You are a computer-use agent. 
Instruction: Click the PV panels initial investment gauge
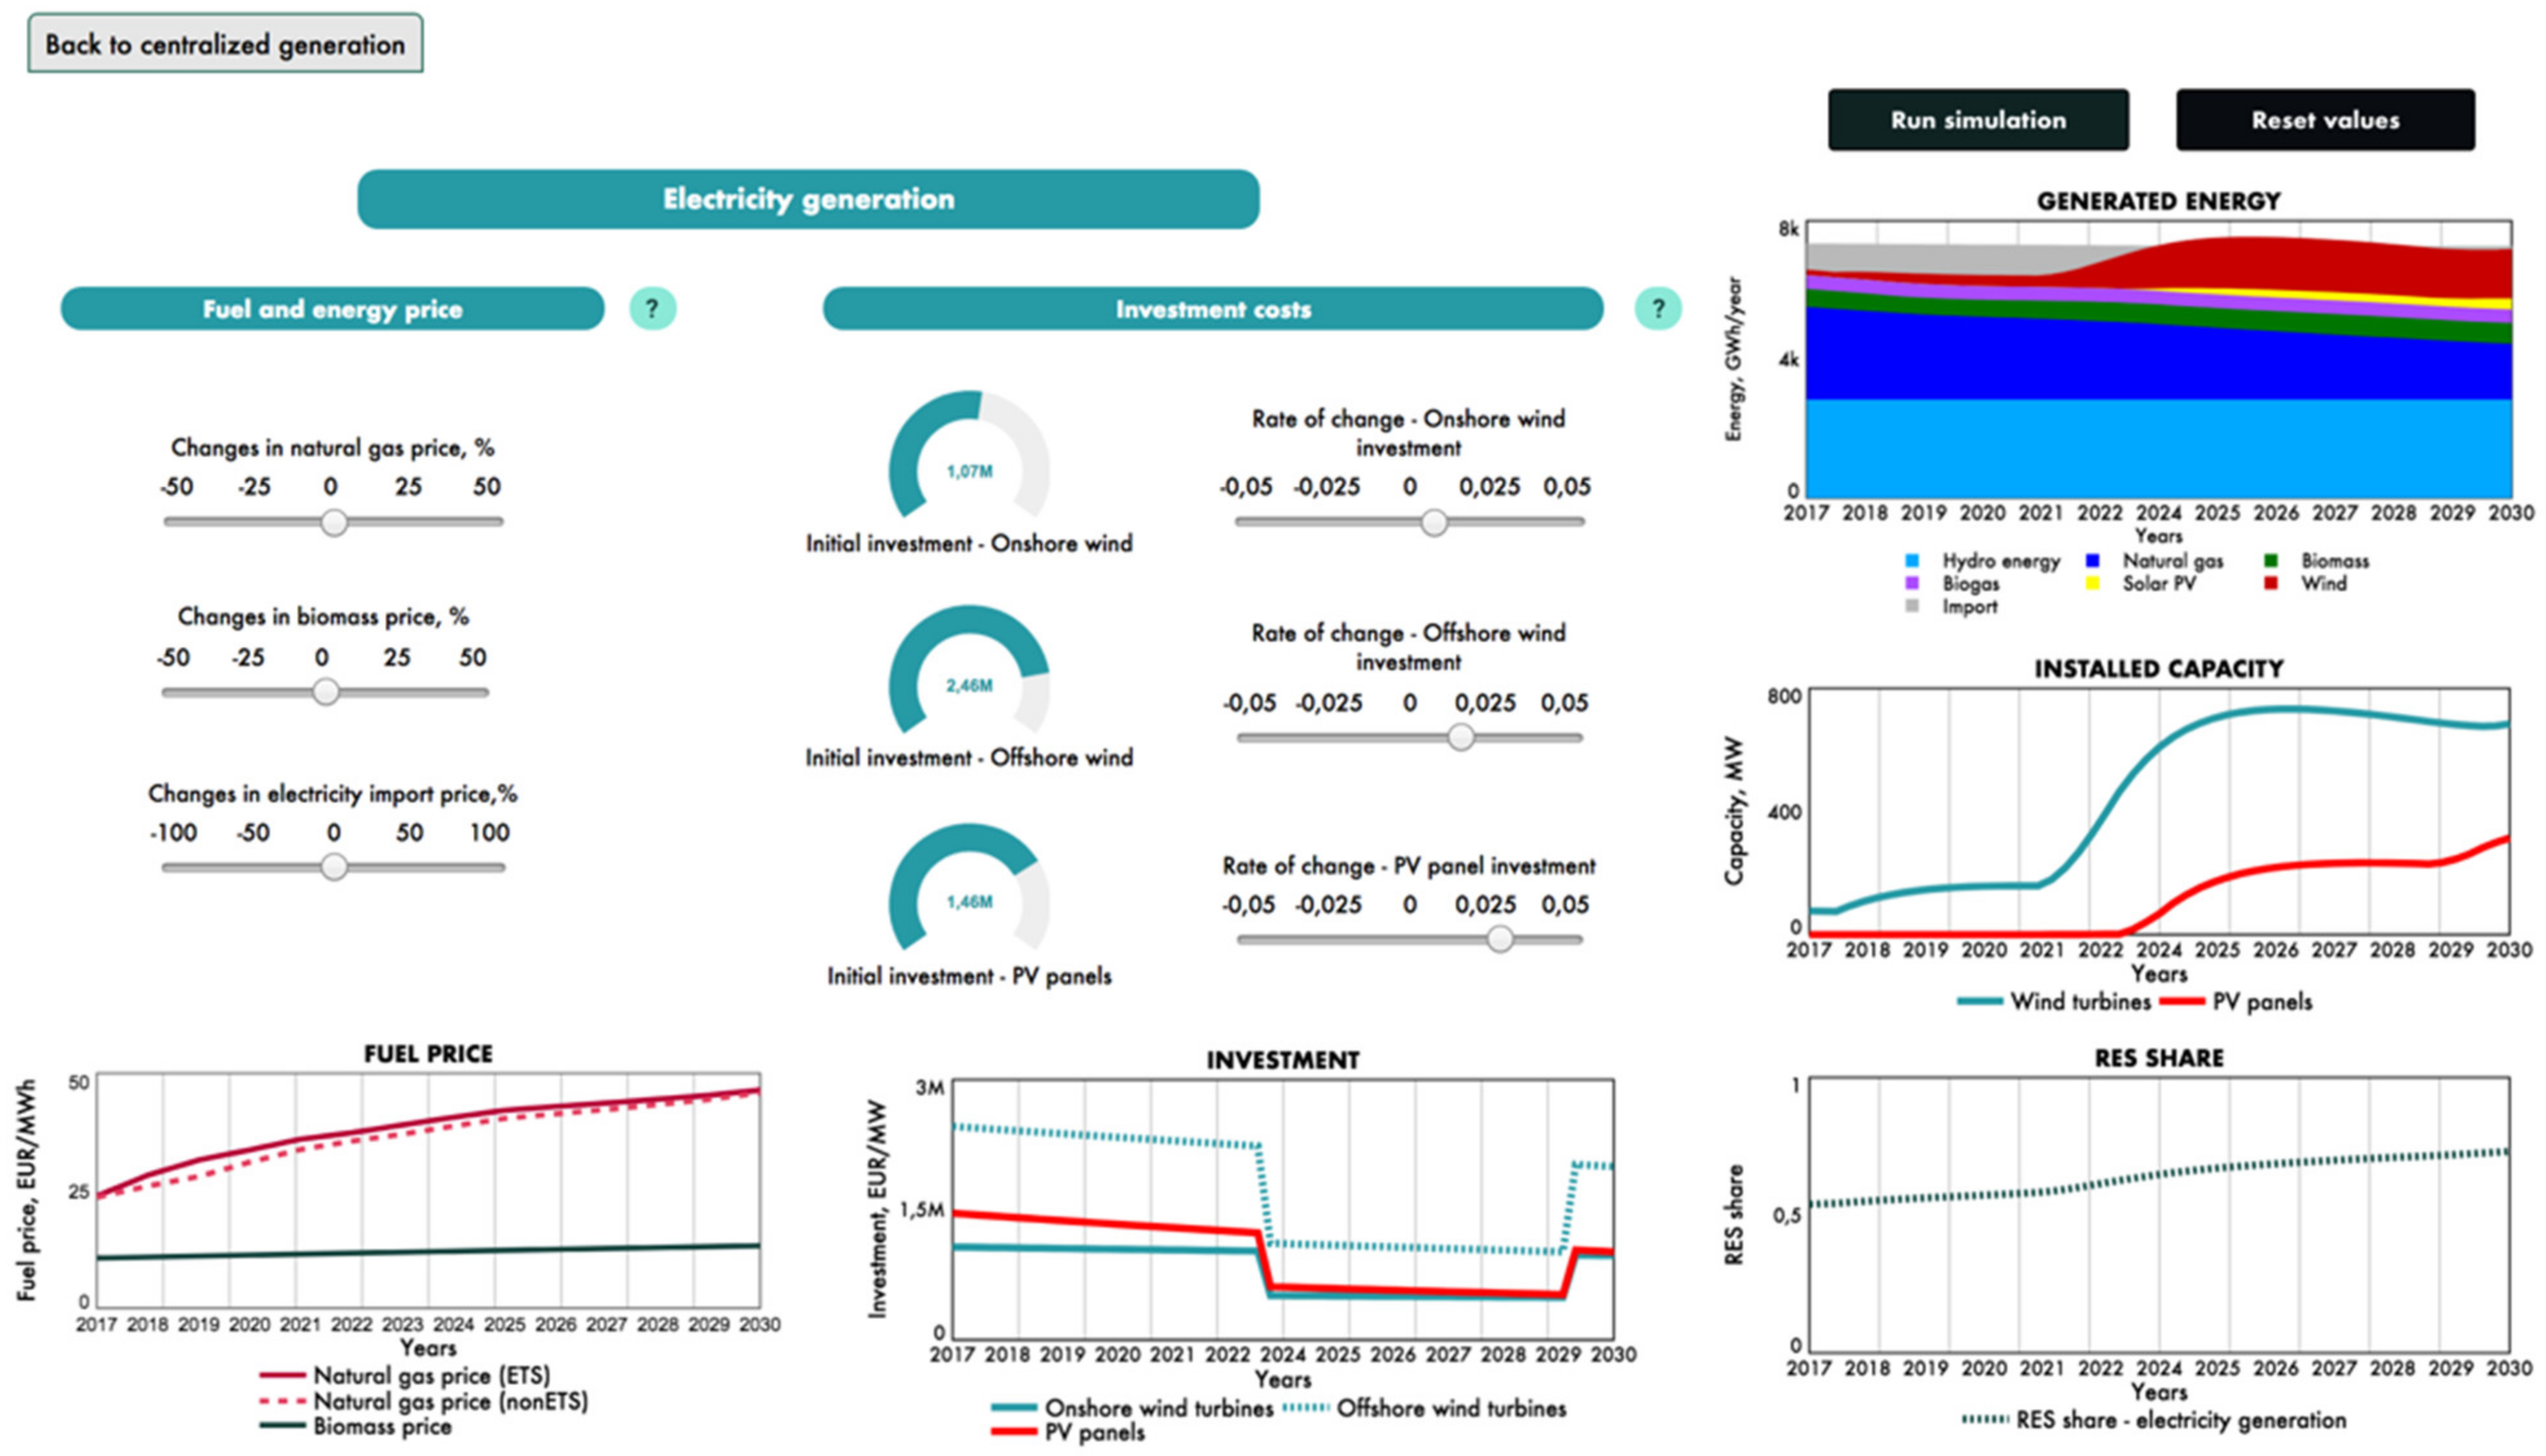(969, 899)
